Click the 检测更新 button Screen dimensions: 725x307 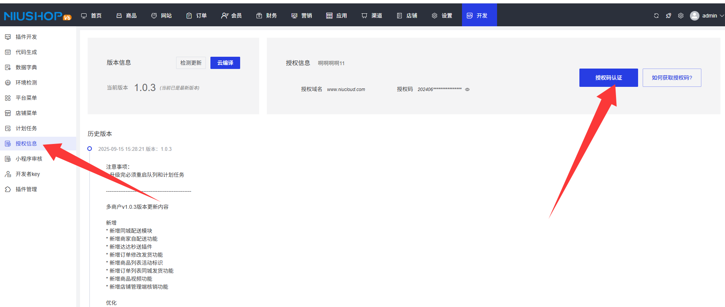191,63
